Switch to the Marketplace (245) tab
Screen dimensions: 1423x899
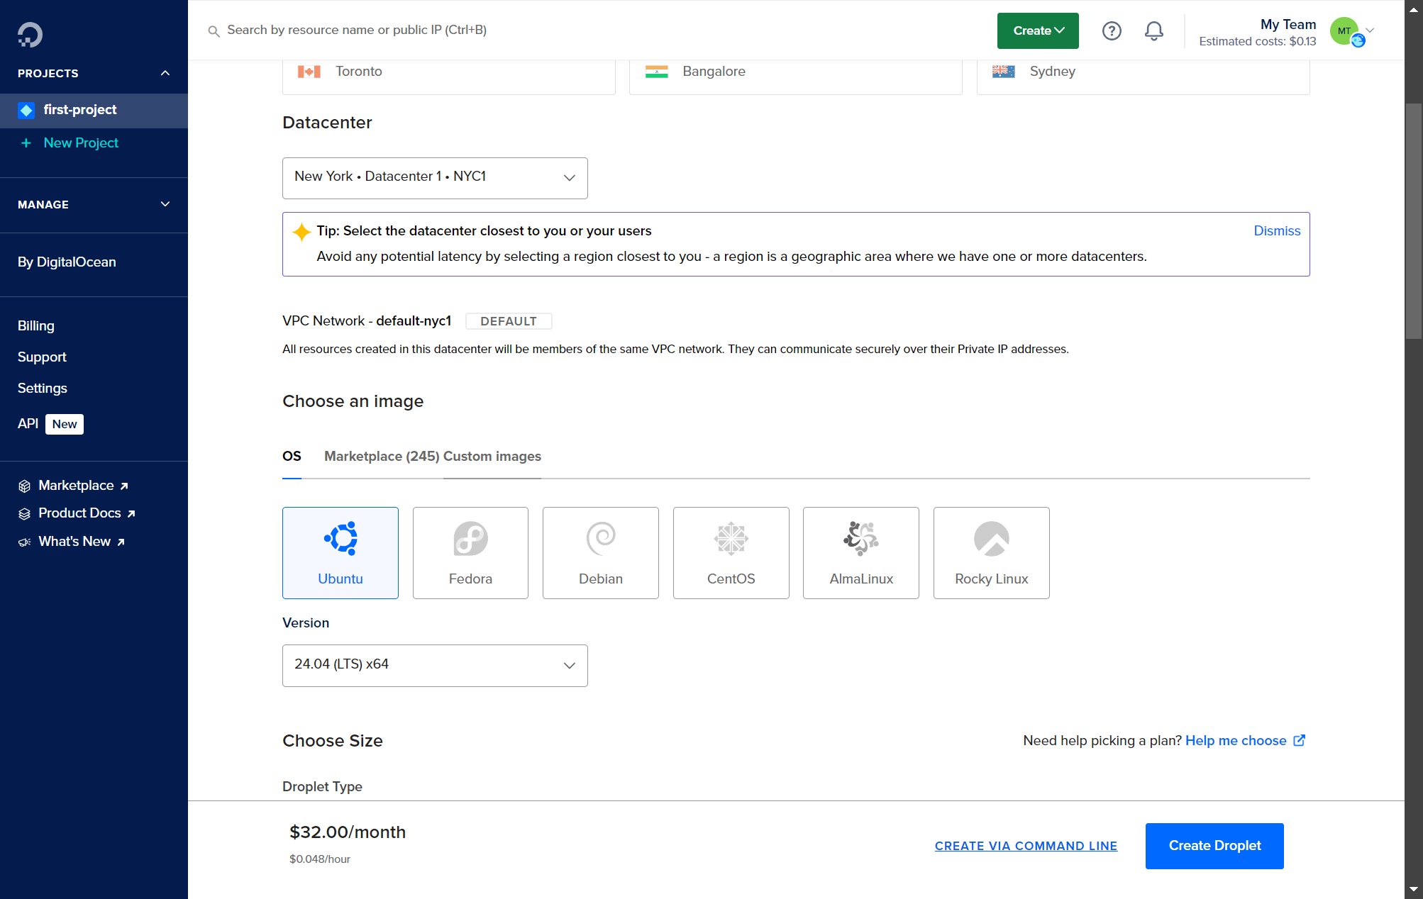coord(382,457)
